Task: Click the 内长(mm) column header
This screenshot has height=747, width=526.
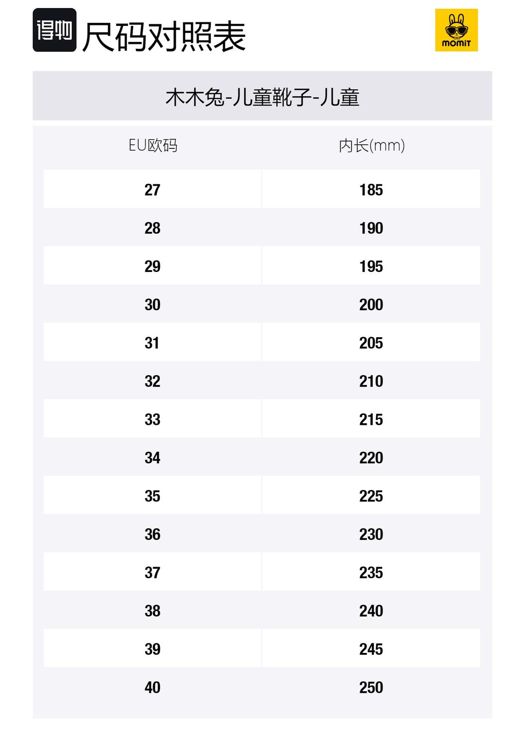Action: pos(371,145)
